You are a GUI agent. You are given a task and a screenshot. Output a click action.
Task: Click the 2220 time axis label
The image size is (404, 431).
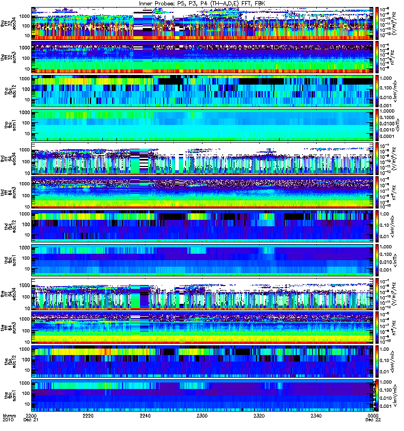click(x=88, y=415)
